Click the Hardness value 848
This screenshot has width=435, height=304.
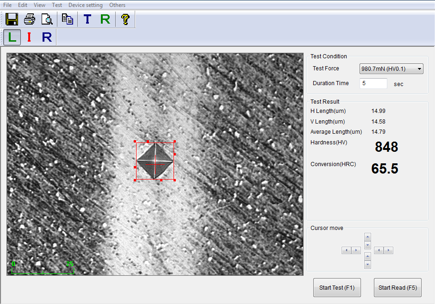(x=386, y=147)
